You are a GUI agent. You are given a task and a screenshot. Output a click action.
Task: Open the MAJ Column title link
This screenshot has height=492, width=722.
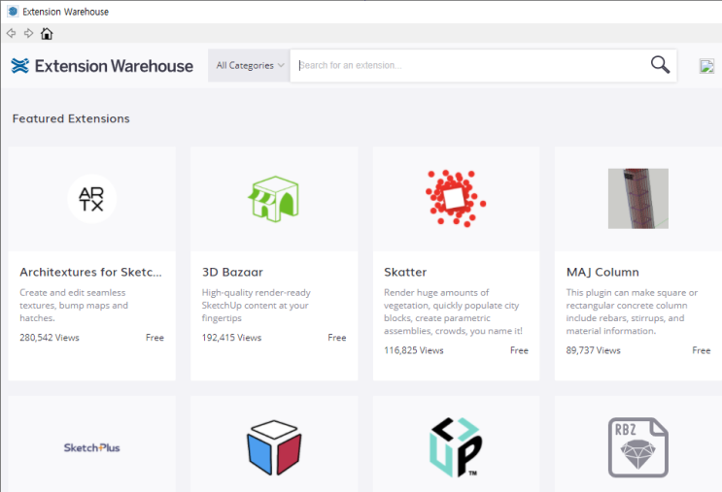click(602, 273)
